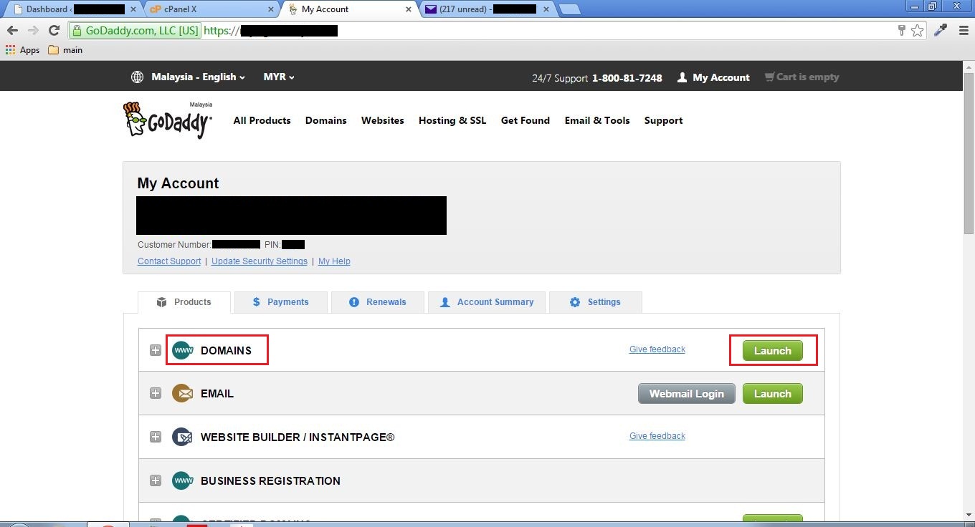Open the Websites navigation menu
Viewport: 975px width, 527px height.
pos(382,120)
